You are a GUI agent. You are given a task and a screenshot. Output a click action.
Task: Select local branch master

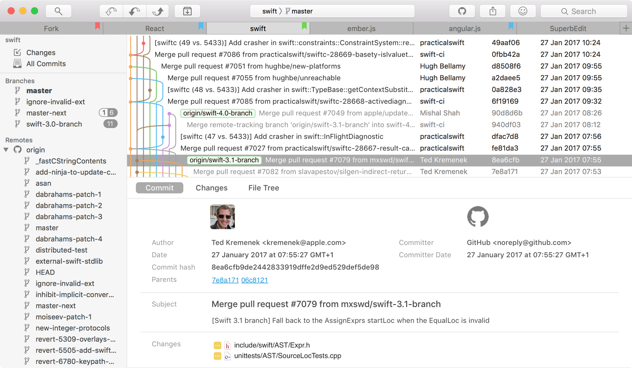[39, 90]
